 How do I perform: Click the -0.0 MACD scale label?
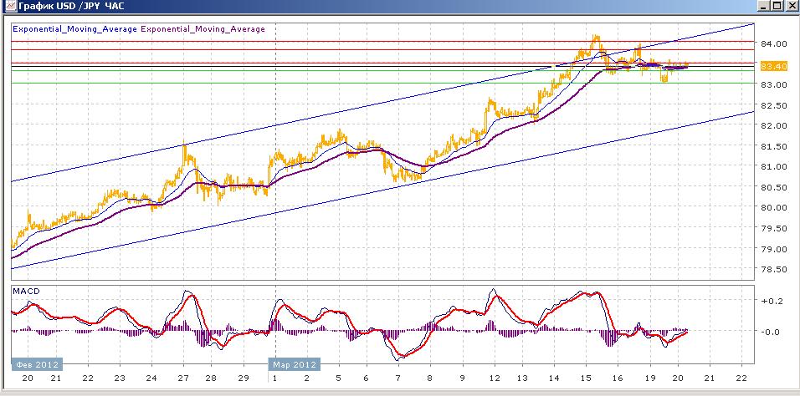point(772,332)
